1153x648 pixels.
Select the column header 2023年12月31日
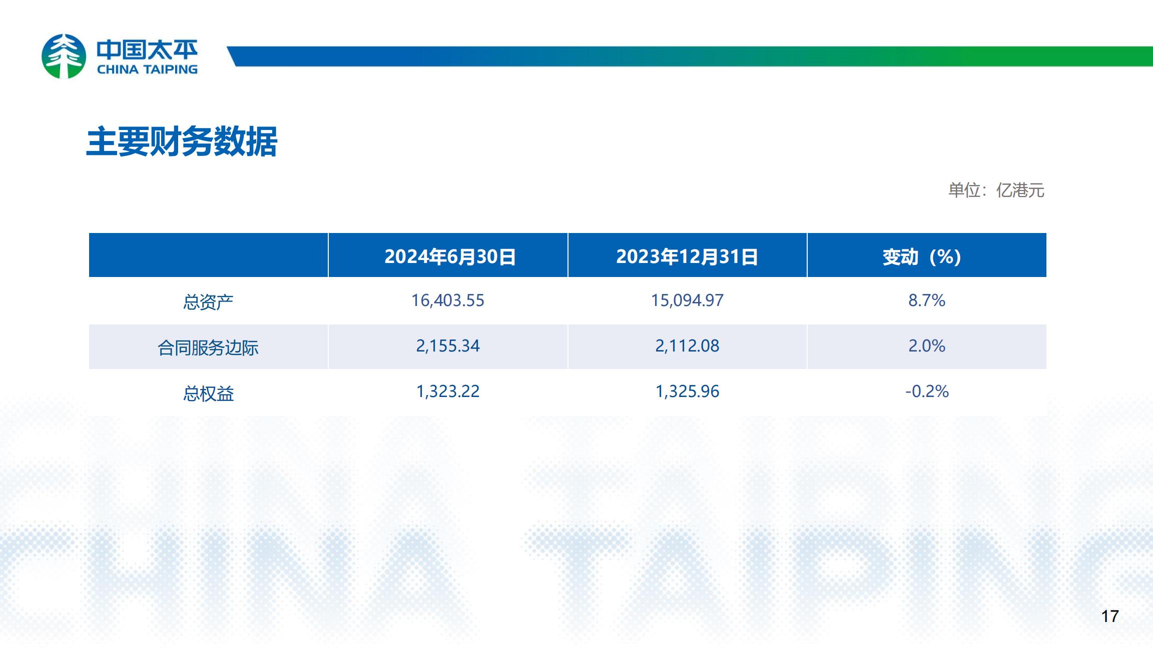(x=687, y=256)
